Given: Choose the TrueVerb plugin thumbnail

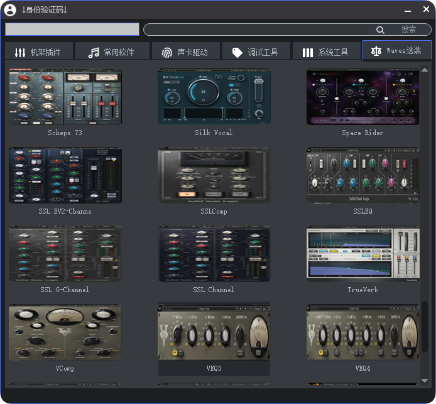Looking at the screenshot, I should click(363, 254).
